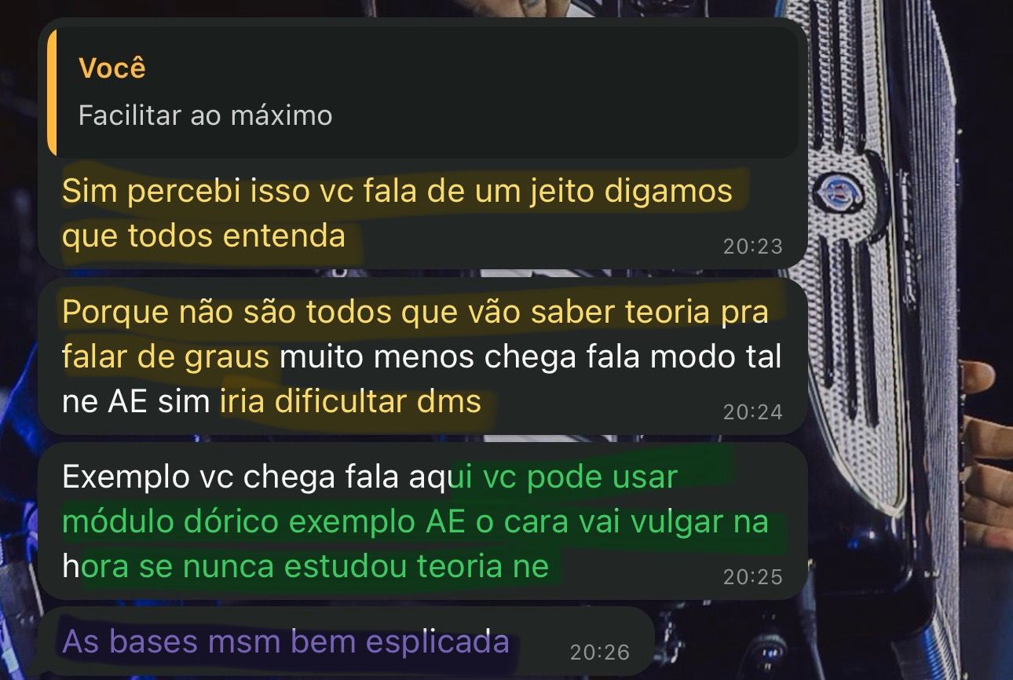Tap the green highlighted text "módulo dórico"
Image resolution: width=1013 pixels, height=680 pixels.
click(x=170, y=521)
